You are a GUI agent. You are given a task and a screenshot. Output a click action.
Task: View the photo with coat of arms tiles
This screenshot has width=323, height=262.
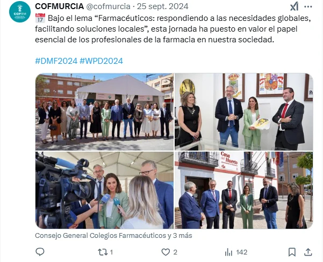click(x=243, y=112)
